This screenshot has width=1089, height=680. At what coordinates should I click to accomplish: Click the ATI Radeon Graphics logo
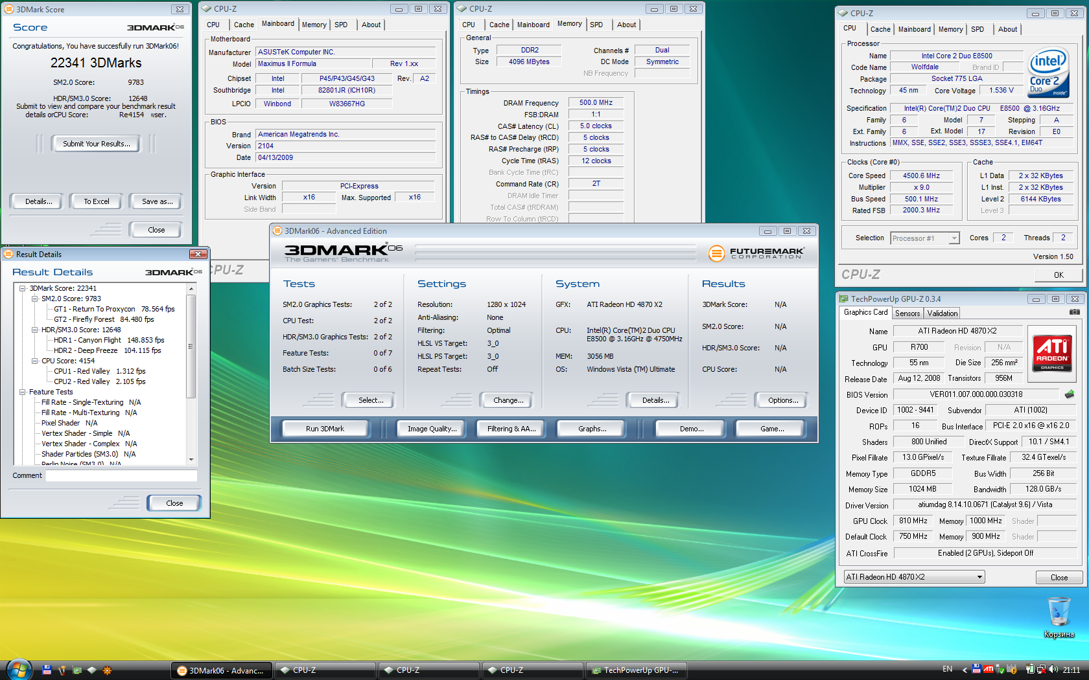pyautogui.click(x=1052, y=354)
